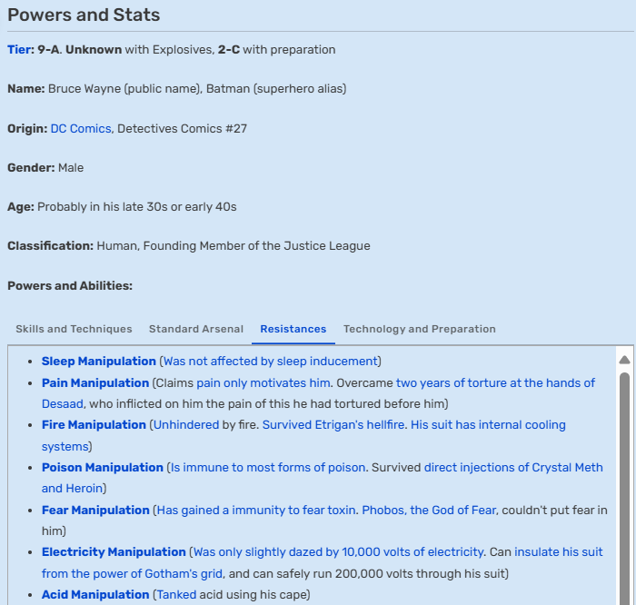Open 'pain only motivates him' link
The height and width of the screenshot is (605, 636).
click(x=263, y=382)
